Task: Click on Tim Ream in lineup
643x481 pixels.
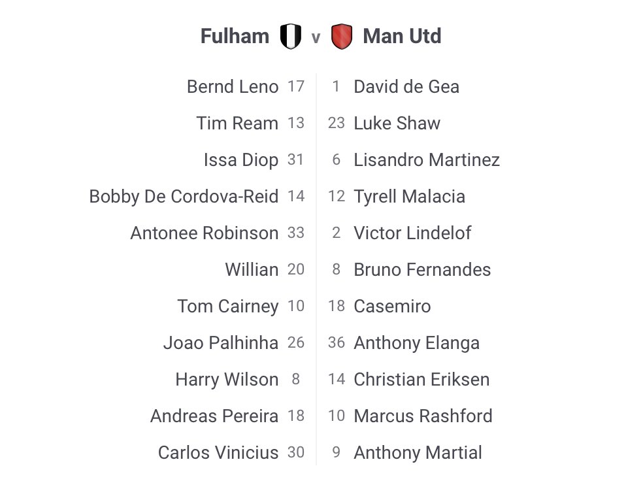Action: (237, 124)
